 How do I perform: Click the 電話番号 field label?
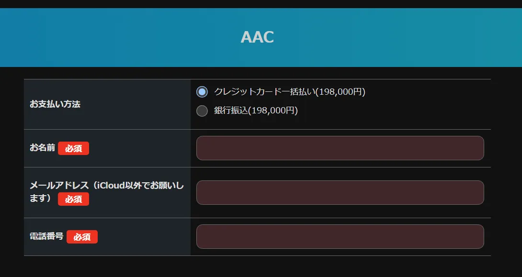pyautogui.click(x=46, y=236)
